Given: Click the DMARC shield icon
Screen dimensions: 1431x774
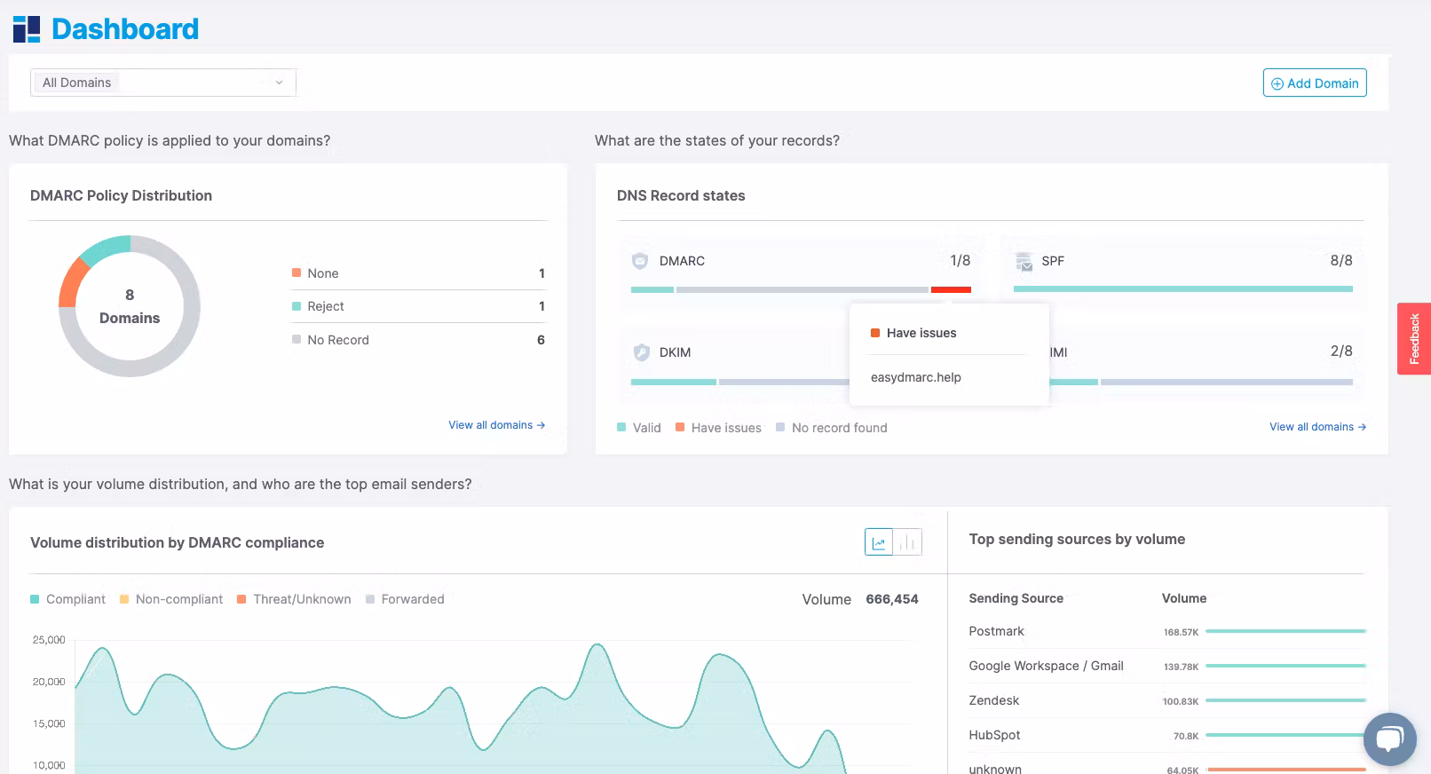Looking at the screenshot, I should [640, 261].
